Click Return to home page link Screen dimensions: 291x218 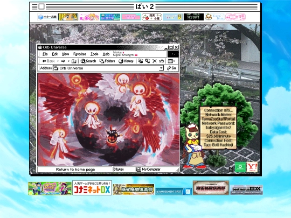(x=75, y=170)
